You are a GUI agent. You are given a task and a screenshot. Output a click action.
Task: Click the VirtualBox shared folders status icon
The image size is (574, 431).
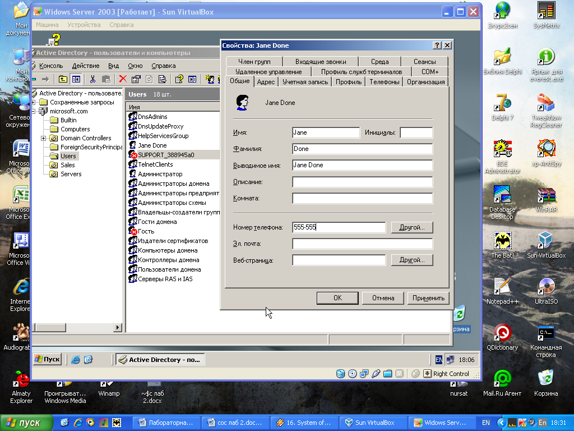387,374
